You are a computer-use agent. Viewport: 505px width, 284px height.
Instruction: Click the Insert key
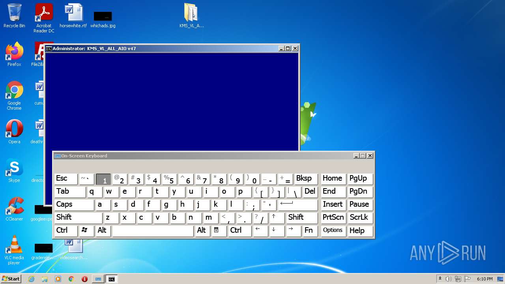coord(333,205)
